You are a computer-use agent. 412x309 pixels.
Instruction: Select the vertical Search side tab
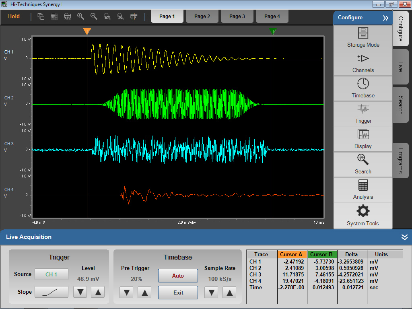pyautogui.click(x=401, y=105)
